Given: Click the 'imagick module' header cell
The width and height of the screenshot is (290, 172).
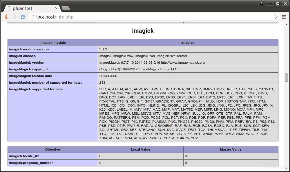Looking at the screenshot, I should coord(53,43).
